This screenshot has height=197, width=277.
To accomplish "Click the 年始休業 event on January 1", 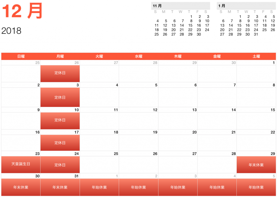I will coord(99,187).
